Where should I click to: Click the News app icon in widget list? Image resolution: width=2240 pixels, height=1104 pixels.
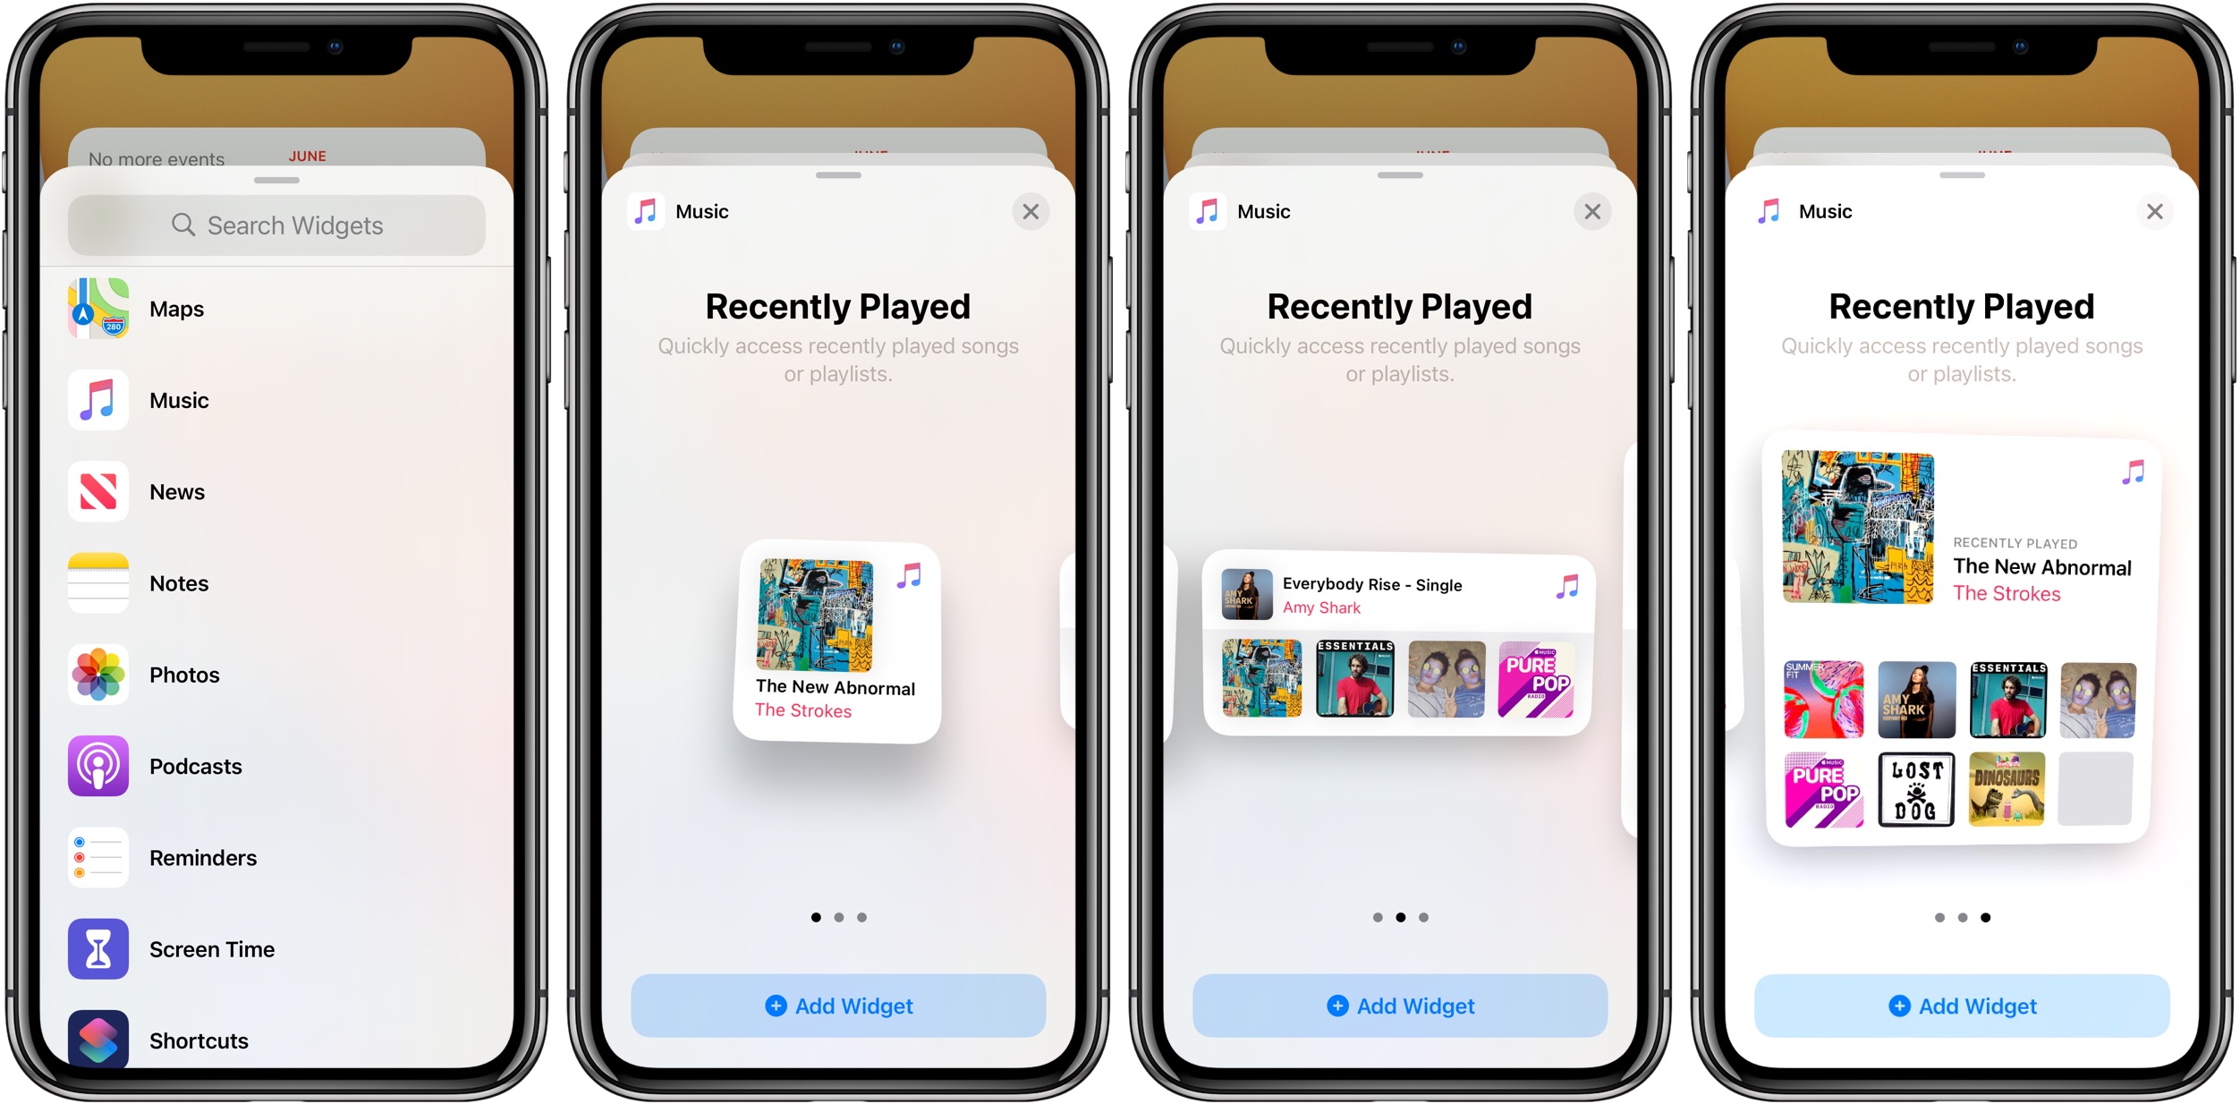pyautogui.click(x=96, y=496)
